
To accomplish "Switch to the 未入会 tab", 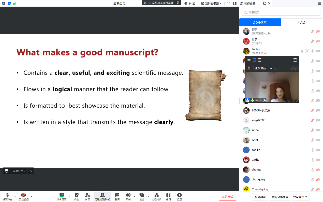I will click(x=301, y=22).
